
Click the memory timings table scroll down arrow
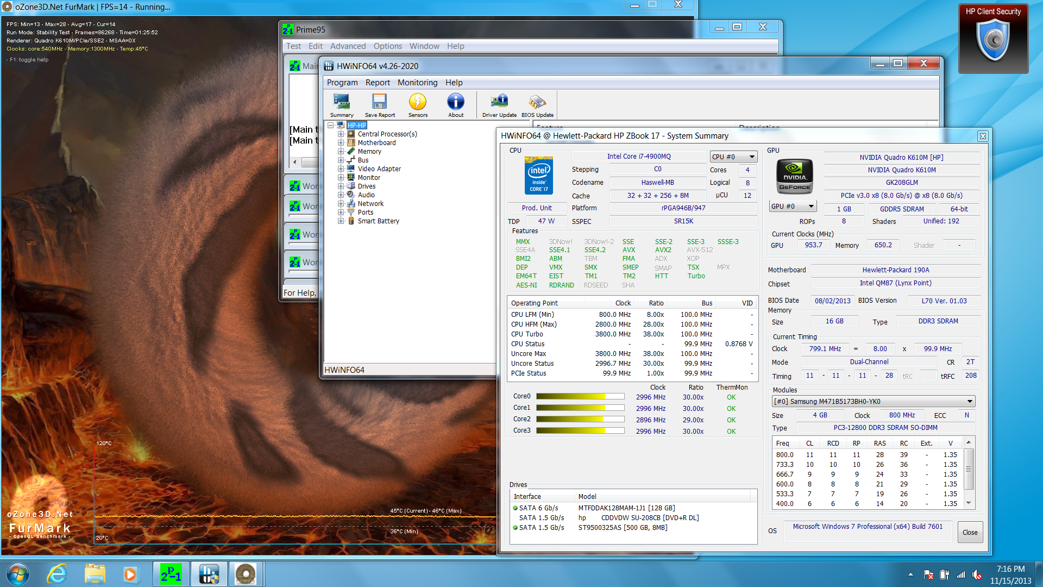969,503
